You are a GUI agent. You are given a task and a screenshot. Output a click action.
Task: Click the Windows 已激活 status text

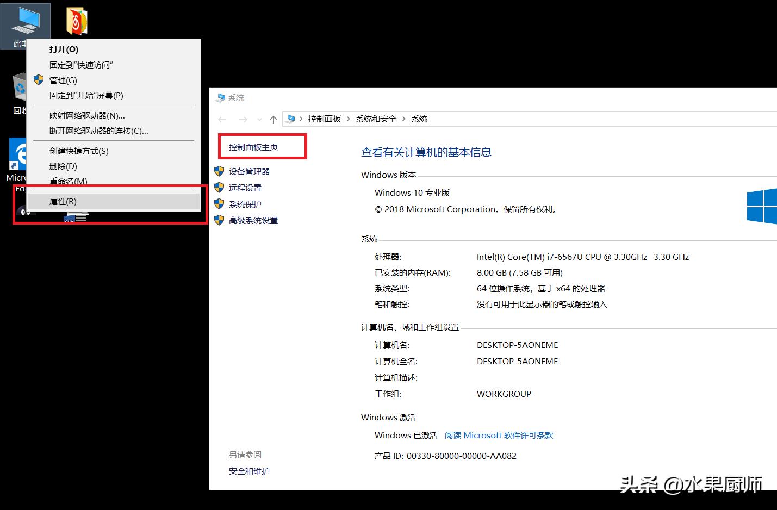(x=406, y=435)
